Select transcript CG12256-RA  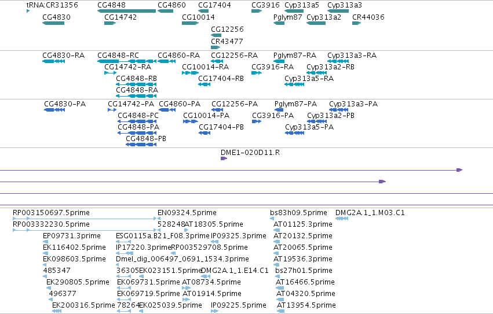pyautogui.click(x=235, y=56)
